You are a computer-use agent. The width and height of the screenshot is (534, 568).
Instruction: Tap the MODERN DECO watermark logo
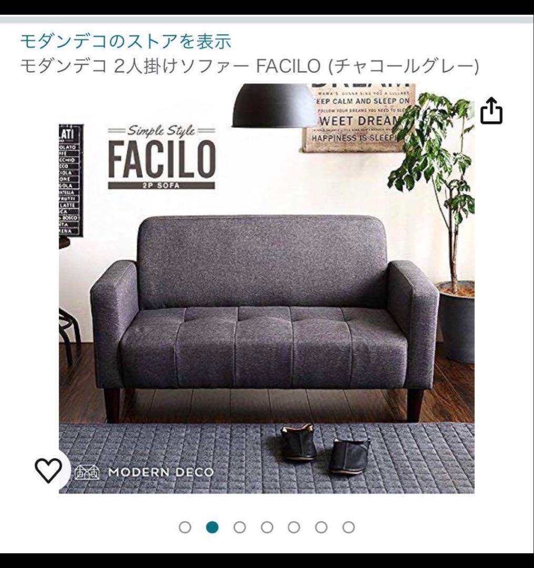point(144,472)
